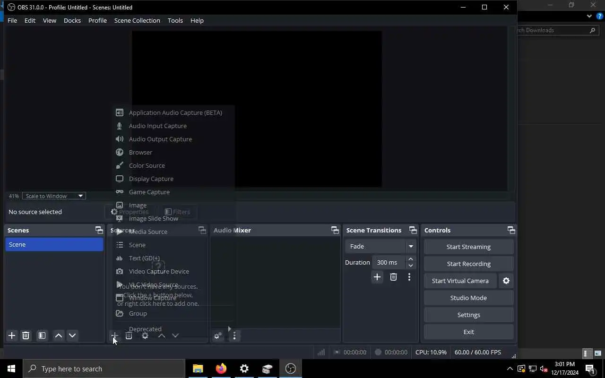Undock the Sources panel
The height and width of the screenshot is (378, 605).
coord(202,230)
